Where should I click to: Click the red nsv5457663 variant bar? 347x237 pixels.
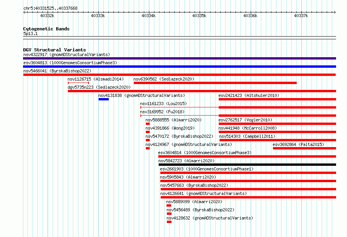pyautogui.click(x=248, y=189)
